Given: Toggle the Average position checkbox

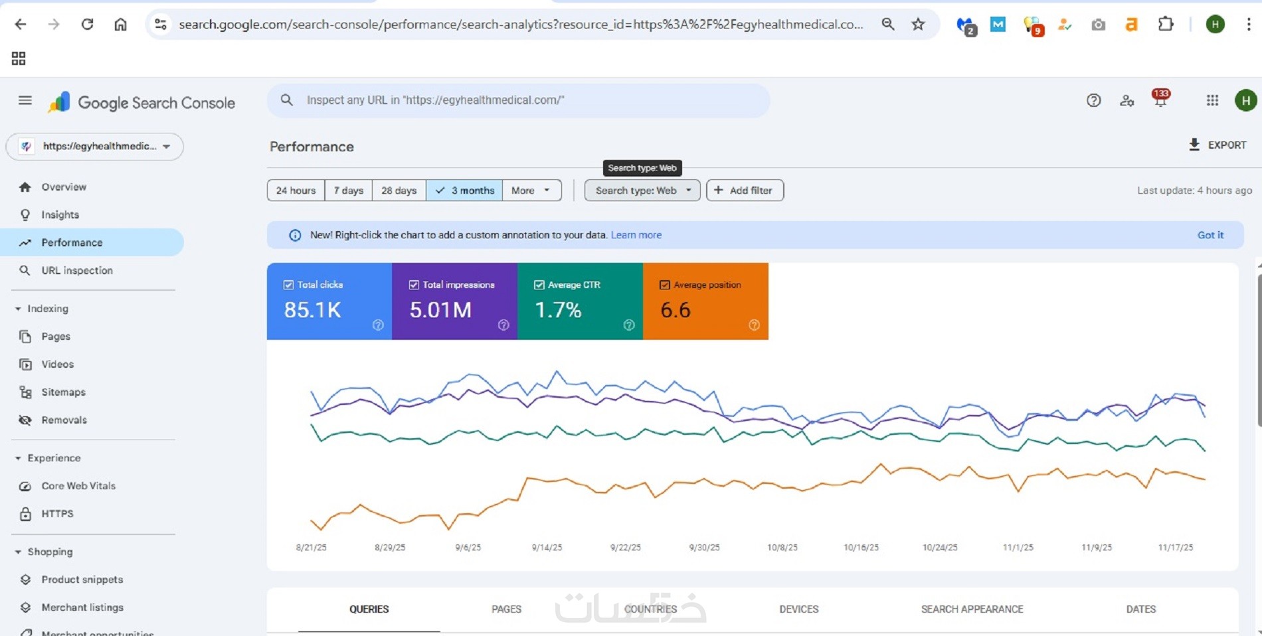Looking at the screenshot, I should pos(664,285).
